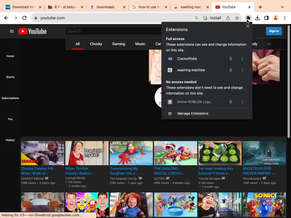Share this page using the share icon
Viewport: 291px width, 218px height.
click(228, 18)
